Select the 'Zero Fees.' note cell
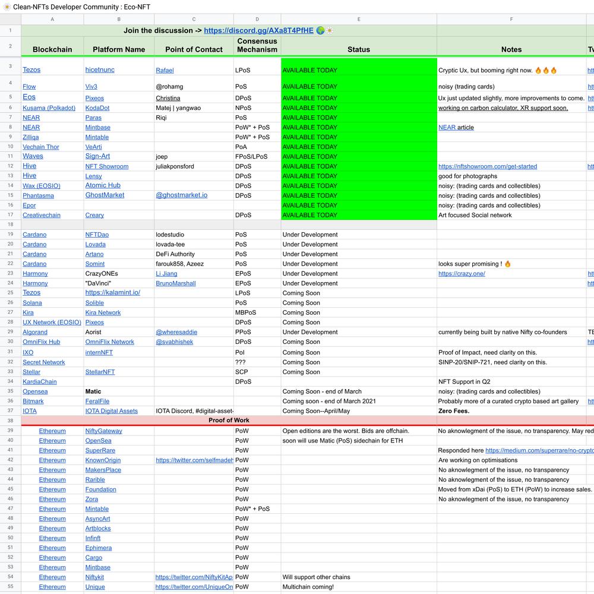This screenshot has height=594, width=594. click(511, 411)
